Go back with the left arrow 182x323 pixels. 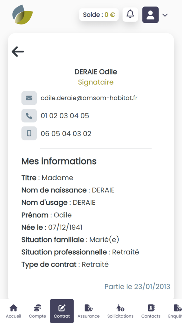point(18,51)
